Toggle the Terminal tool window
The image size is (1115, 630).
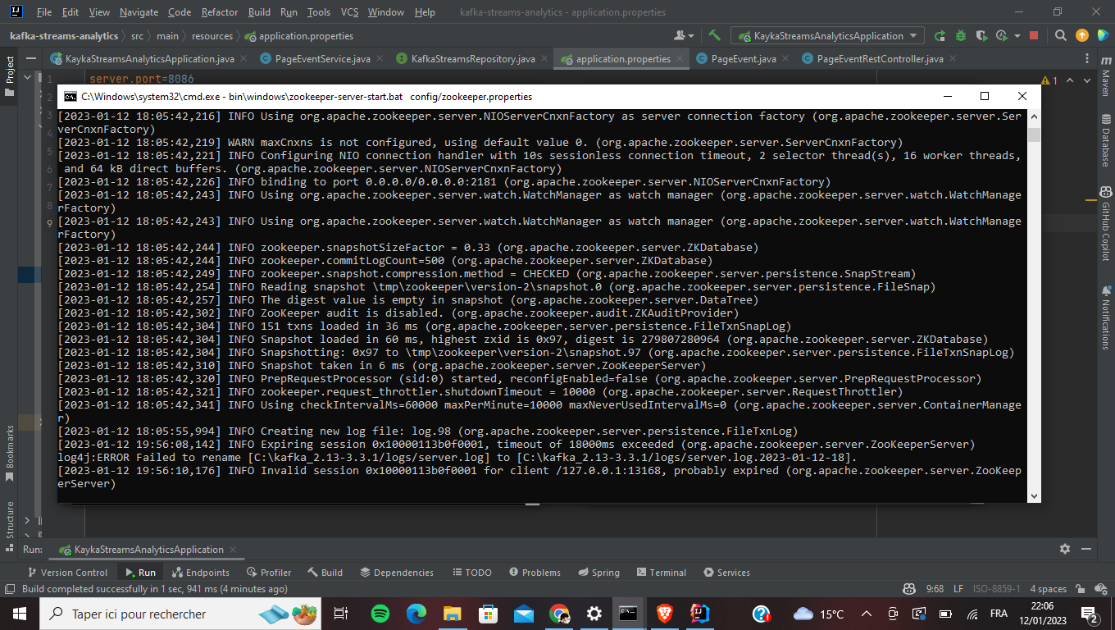pyautogui.click(x=661, y=572)
